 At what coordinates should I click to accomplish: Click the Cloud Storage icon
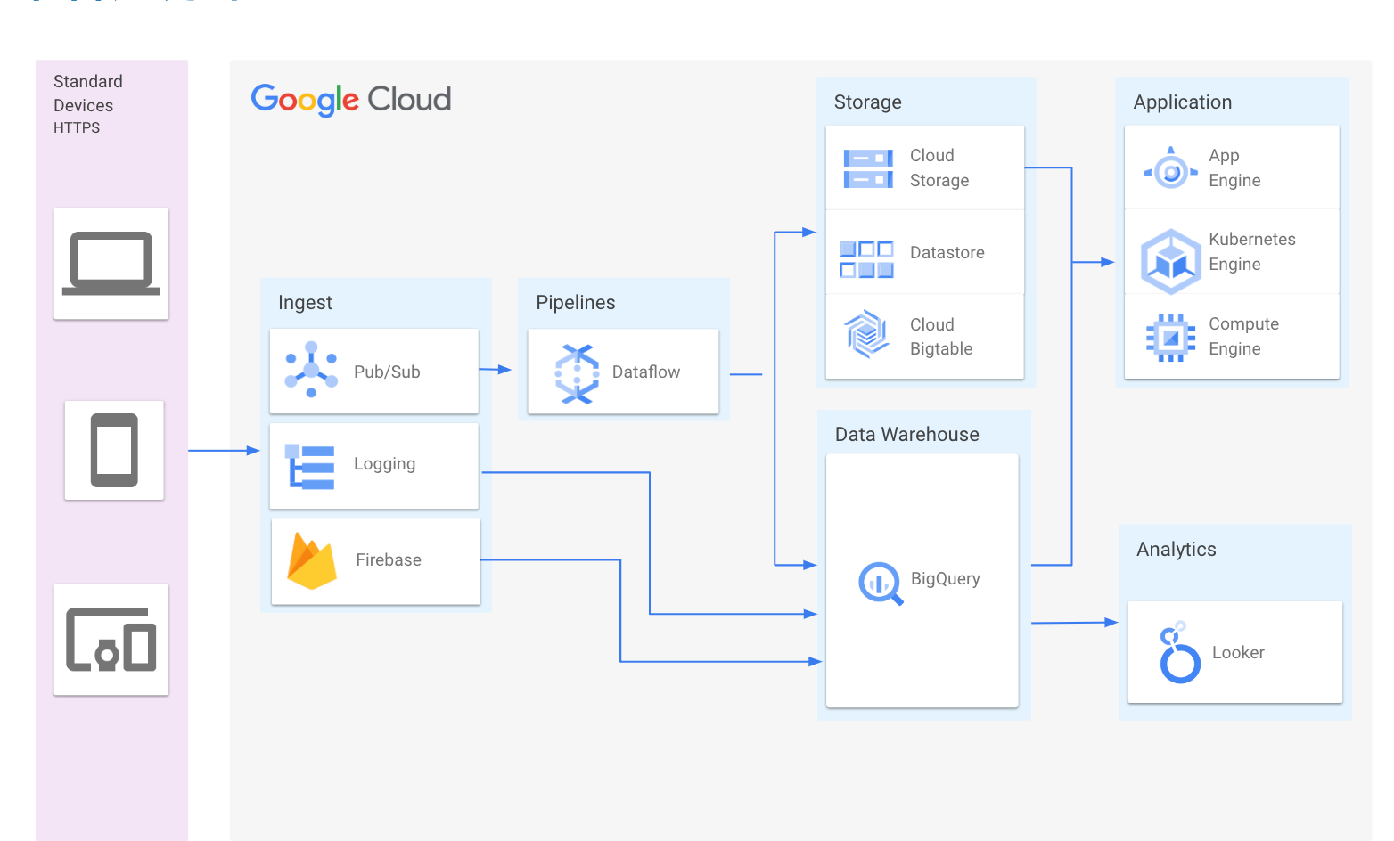point(868,168)
